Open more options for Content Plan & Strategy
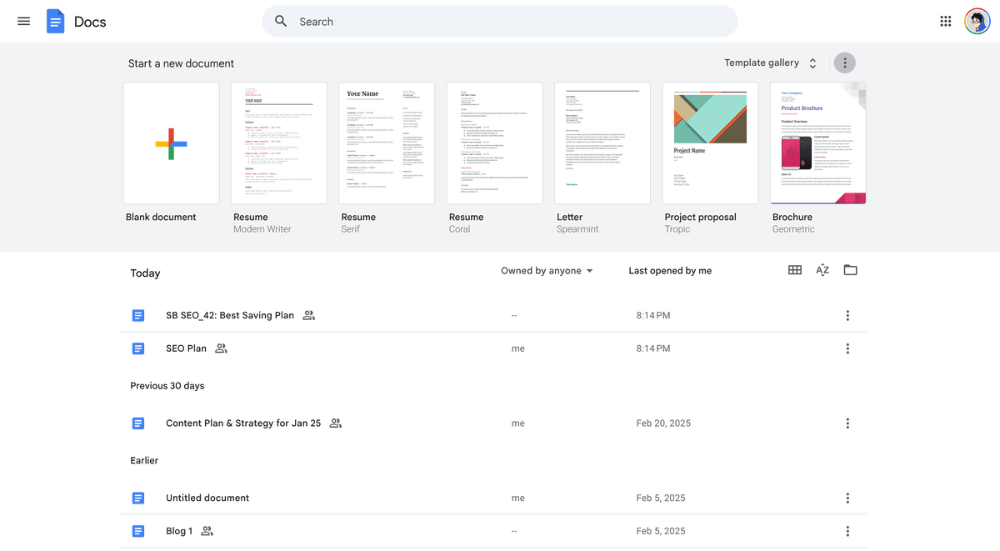Image resolution: width=1000 pixels, height=551 pixels. coord(847,423)
